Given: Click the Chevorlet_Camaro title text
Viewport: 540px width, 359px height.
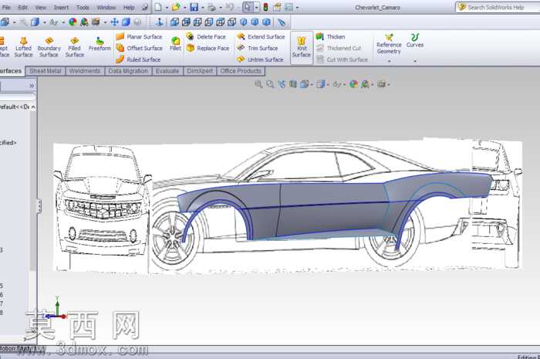Looking at the screenshot, I should (x=377, y=7).
